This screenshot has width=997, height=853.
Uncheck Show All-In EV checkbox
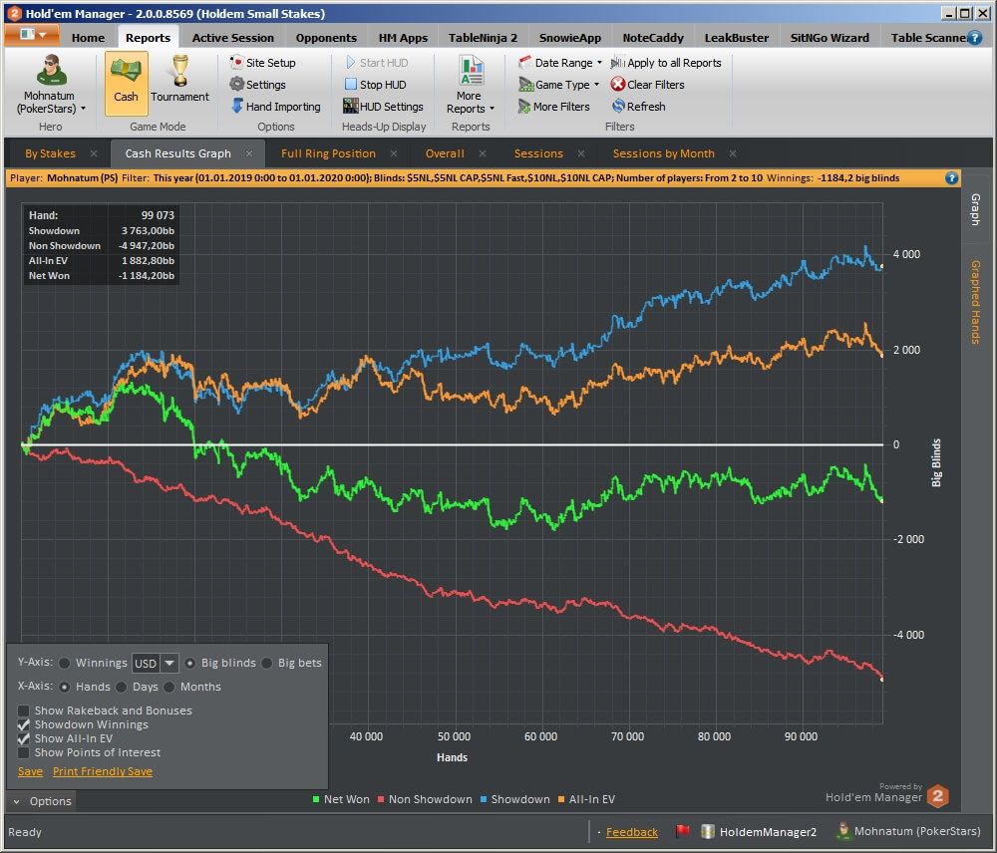24,738
